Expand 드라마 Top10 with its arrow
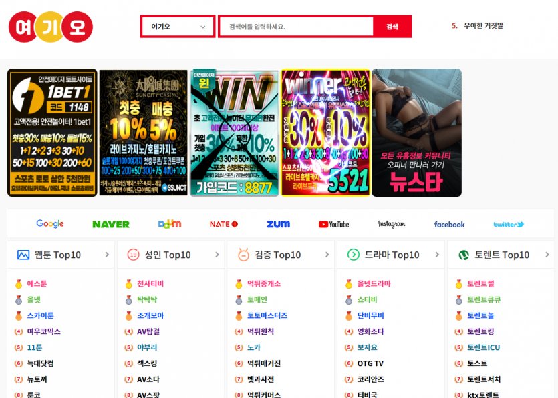 click(437, 255)
